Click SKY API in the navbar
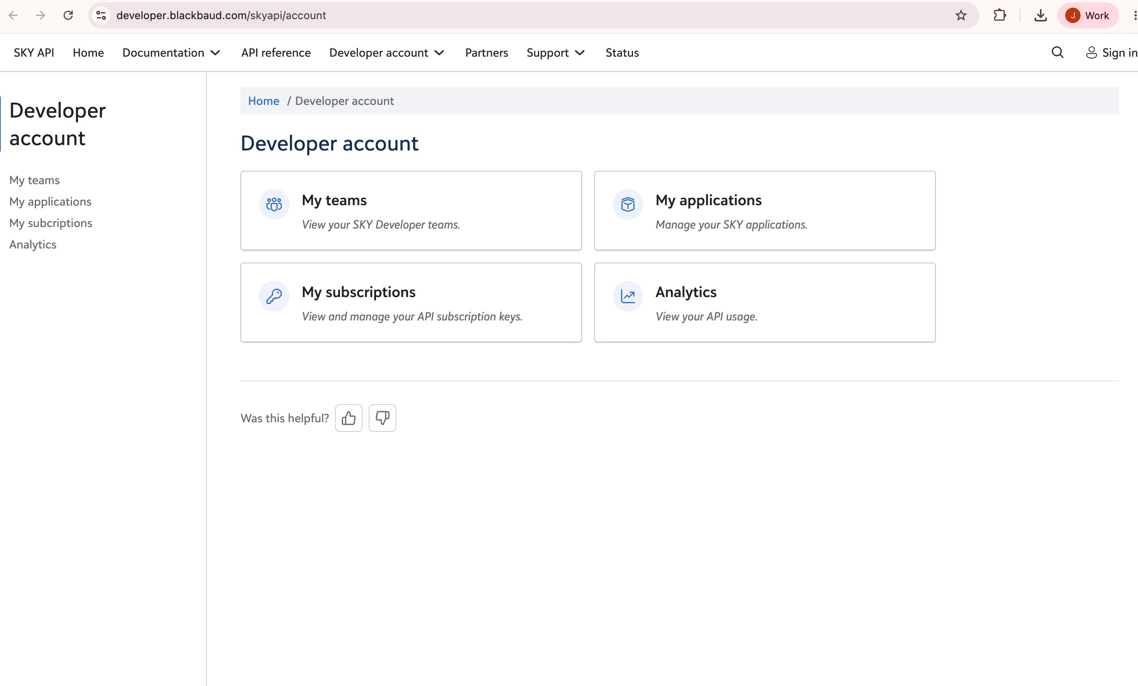Image resolution: width=1138 pixels, height=686 pixels. (x=34, y=52)
